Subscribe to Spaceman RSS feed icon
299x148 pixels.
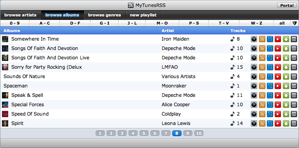262,86
